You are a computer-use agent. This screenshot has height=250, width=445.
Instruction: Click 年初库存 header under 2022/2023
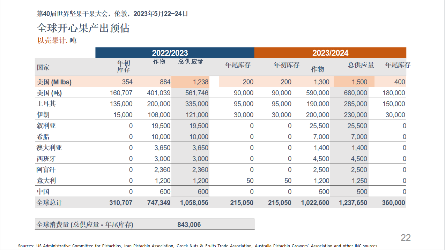[124, 66]
